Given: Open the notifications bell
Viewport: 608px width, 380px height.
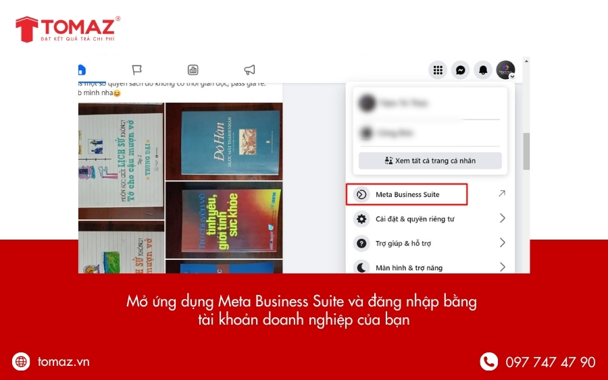Looking at the screenshot, I should 483,70.
